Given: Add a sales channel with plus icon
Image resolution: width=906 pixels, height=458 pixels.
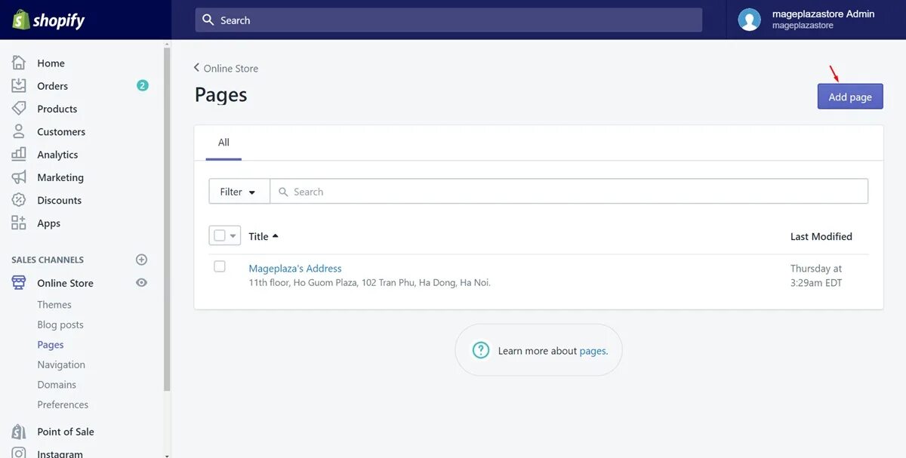Looking at the screenshot, I should 141,260.
